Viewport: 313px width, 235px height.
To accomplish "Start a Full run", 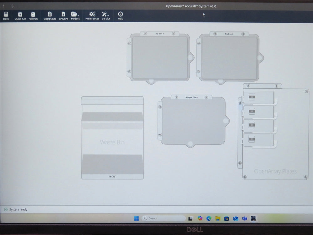I will [33, 16].
